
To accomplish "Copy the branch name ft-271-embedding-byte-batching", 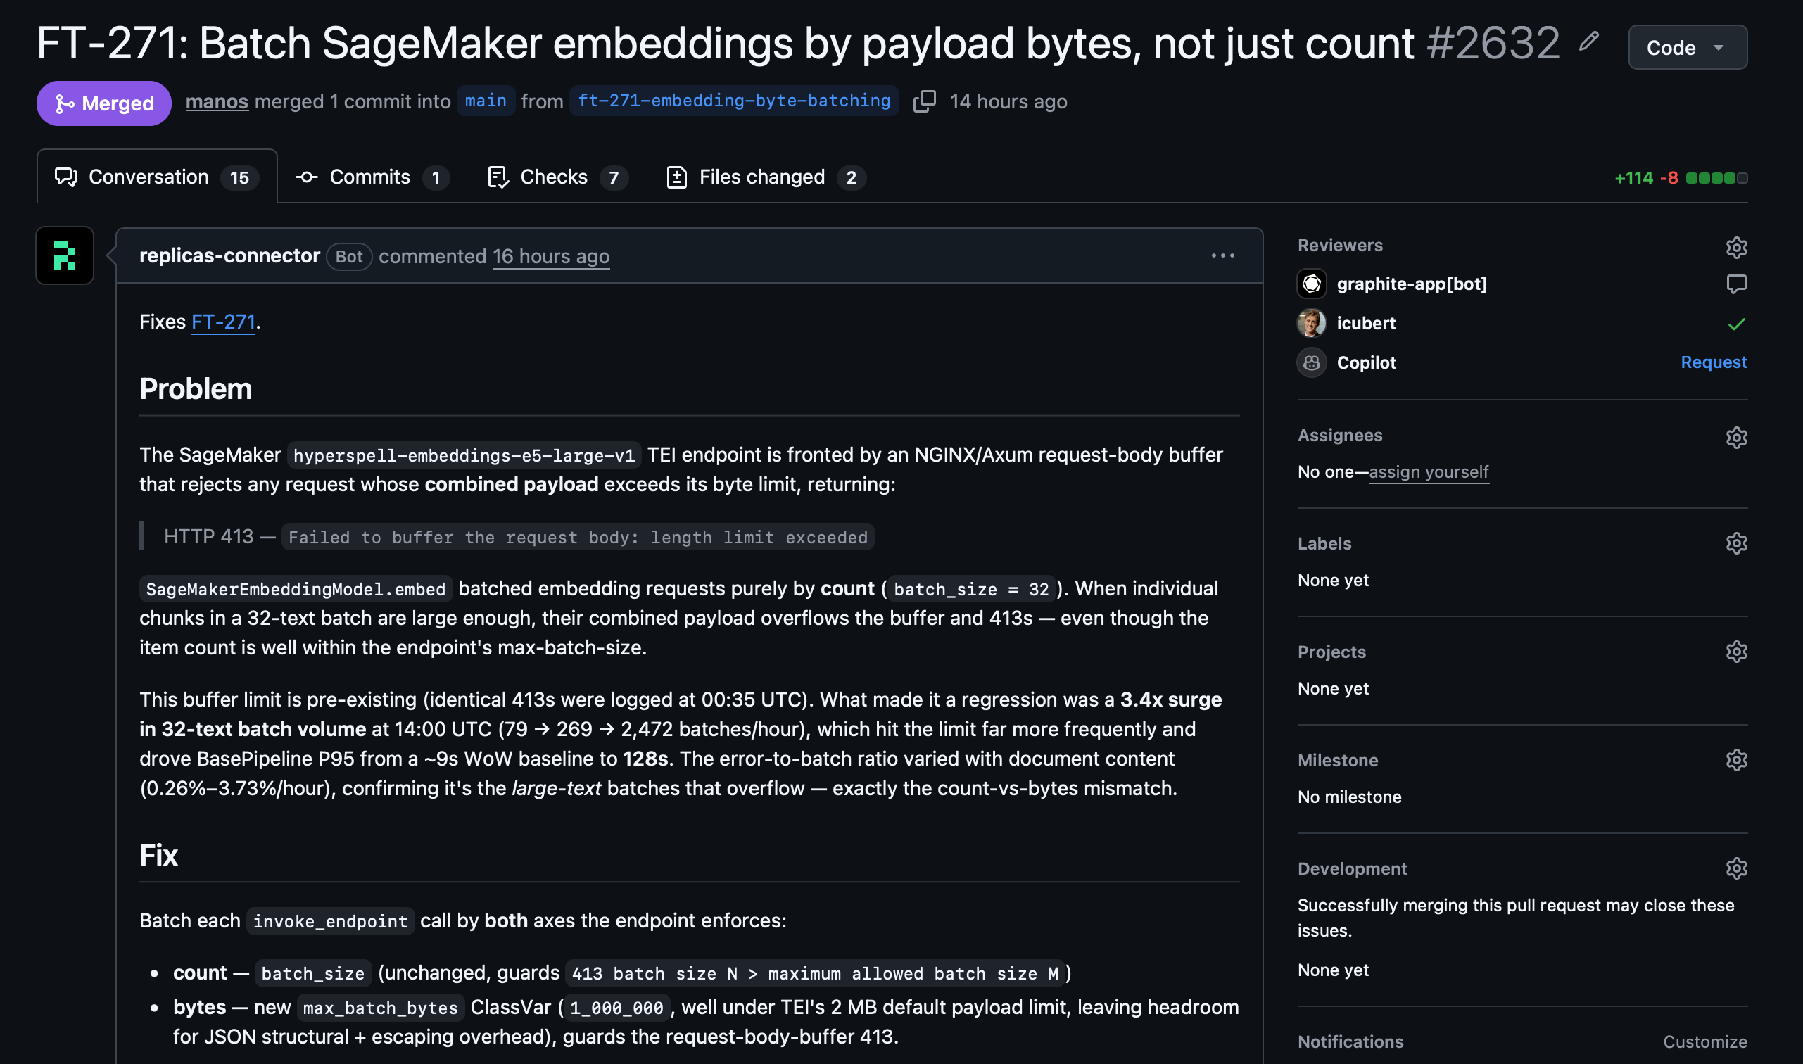I will [x=924, y=101].
